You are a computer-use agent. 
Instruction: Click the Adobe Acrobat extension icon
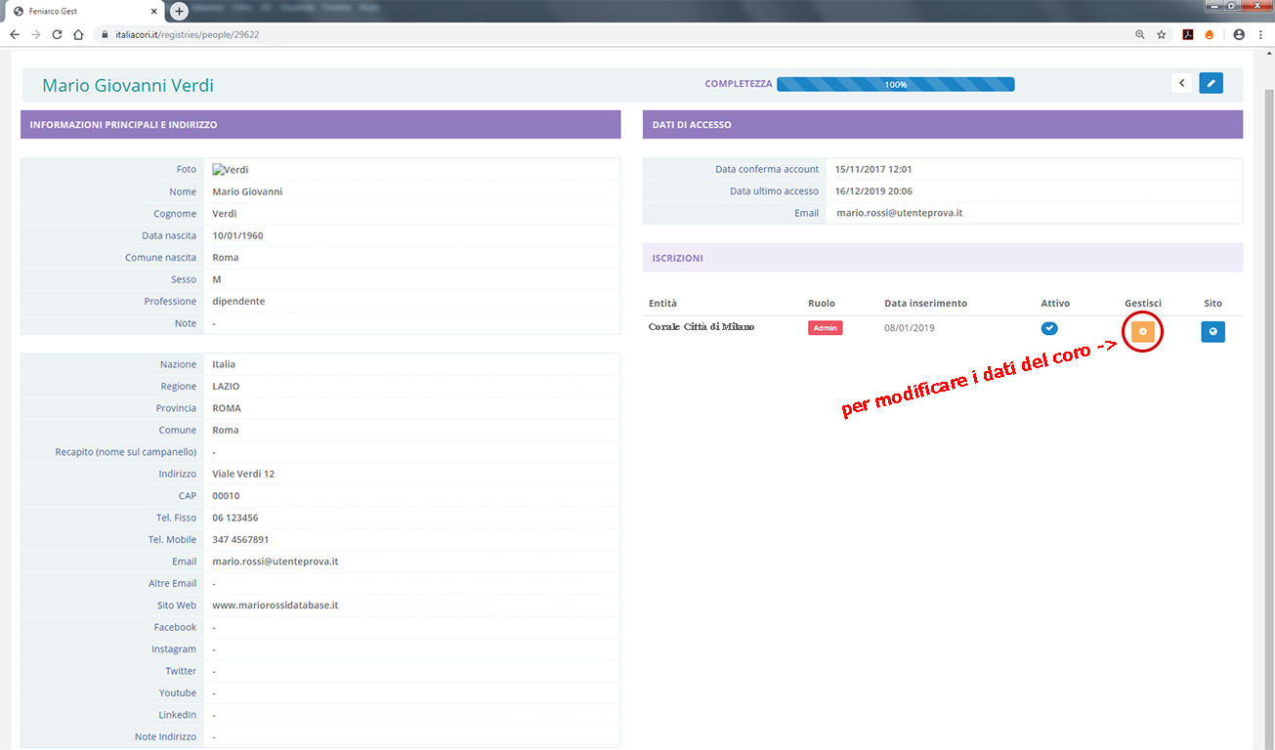pyautogui.click(x=1188, y=34)
